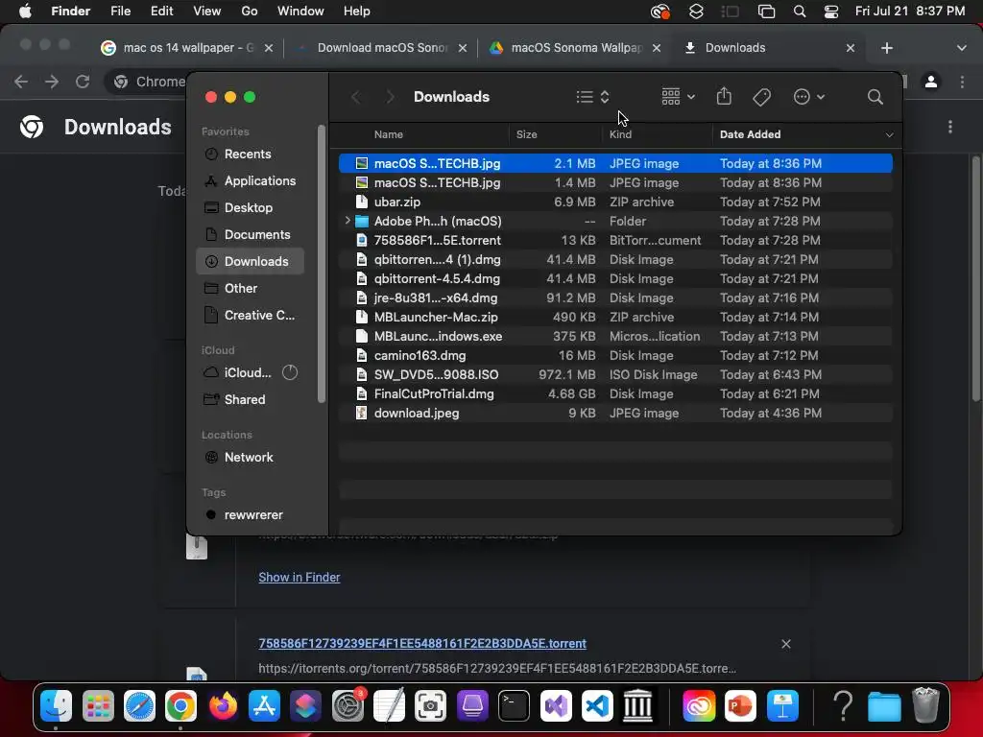Reload the Chrome page
983x737 pixels.
83,82
